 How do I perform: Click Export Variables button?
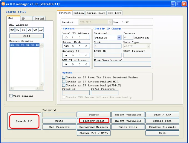128,115
